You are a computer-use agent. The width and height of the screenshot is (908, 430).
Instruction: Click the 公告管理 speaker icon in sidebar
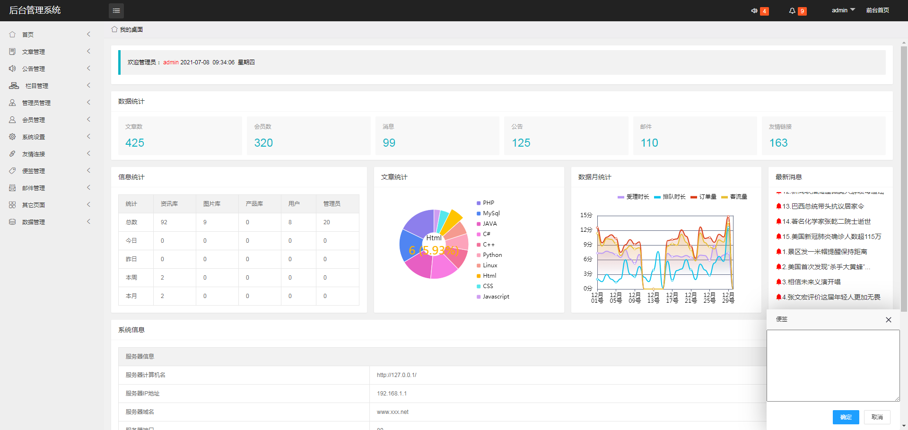pyautogui.click(x=12, y=69)
